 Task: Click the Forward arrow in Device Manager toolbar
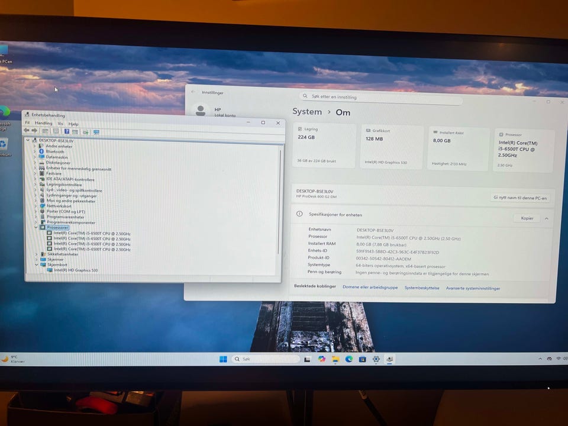pyautogui.click(x=34, y=130)
